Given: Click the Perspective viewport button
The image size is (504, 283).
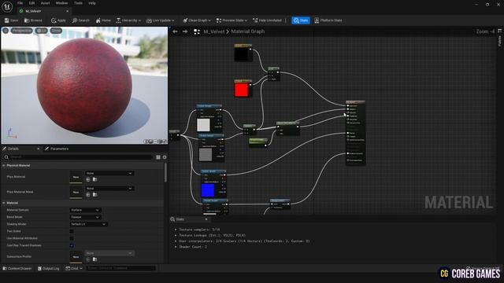Looking at the screenshot, I should (22, 31).
